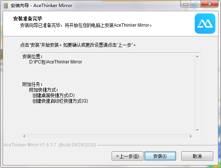Click the 创建快速启动栏快捷方式(Q) line

coord(60,101)
